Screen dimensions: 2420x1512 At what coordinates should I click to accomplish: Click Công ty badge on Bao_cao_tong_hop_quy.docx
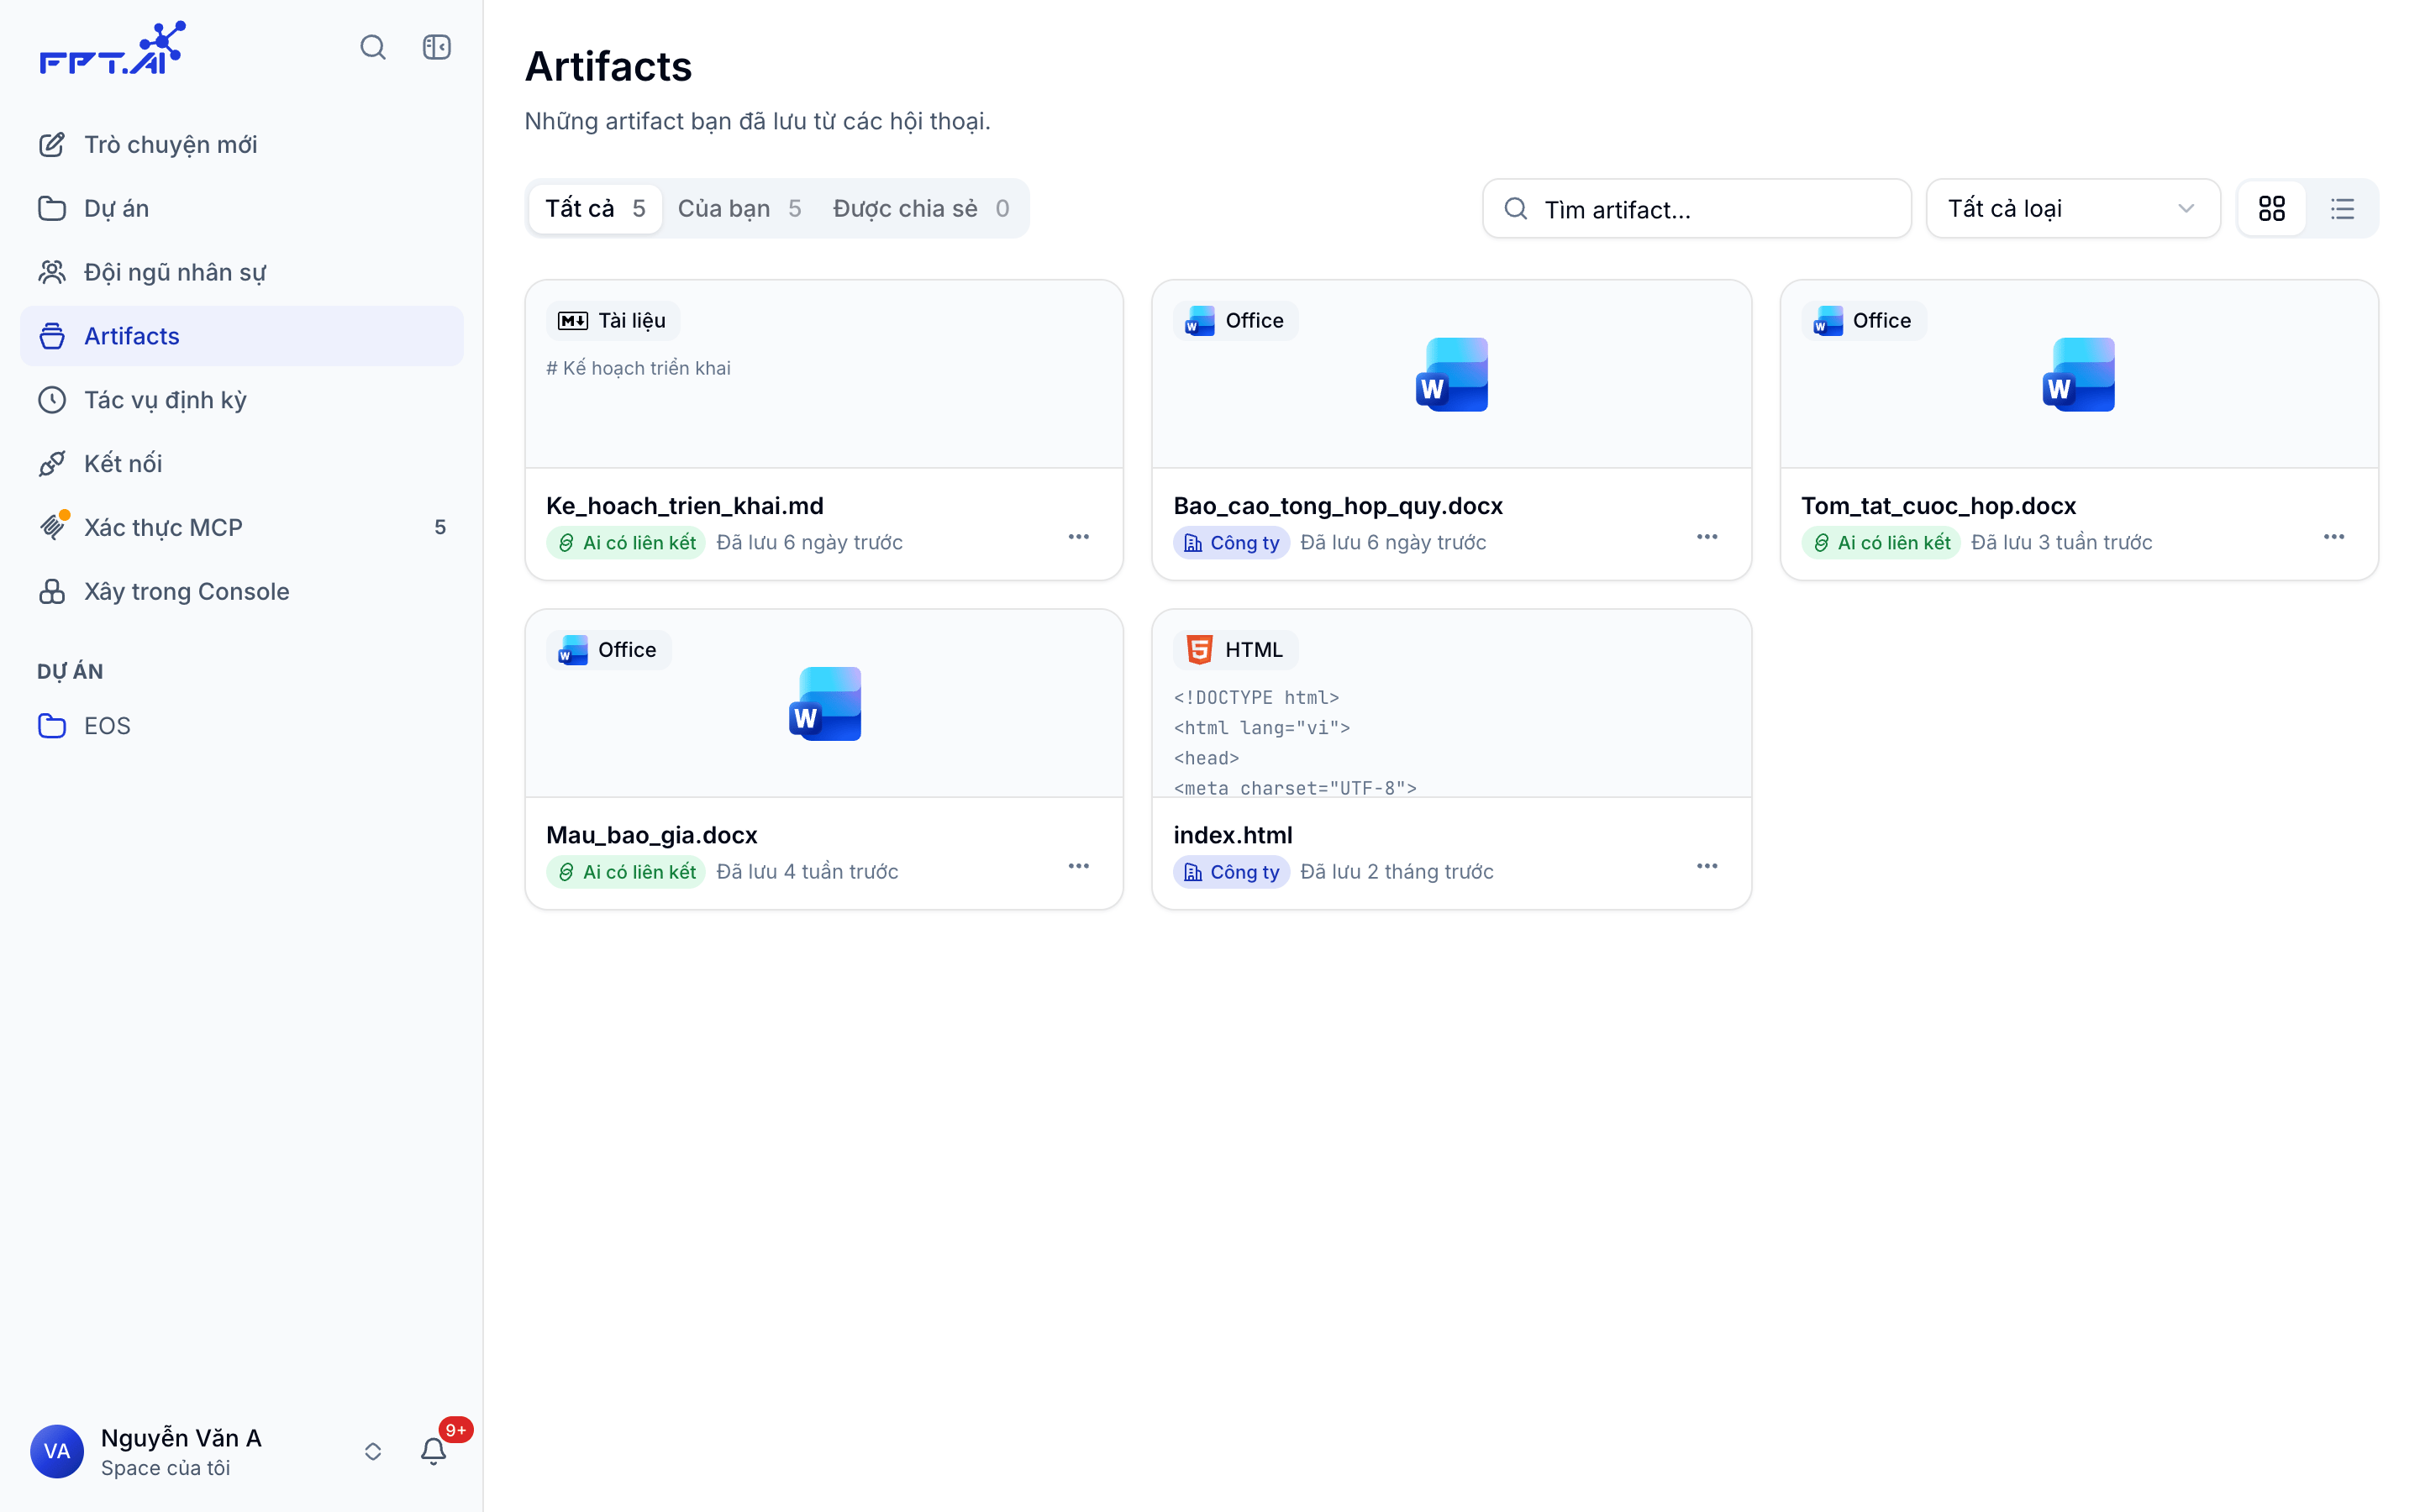(x=1231, y=542)
